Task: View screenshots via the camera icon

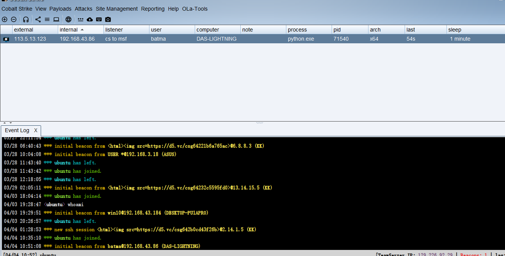Action: [x=108, y=19]
